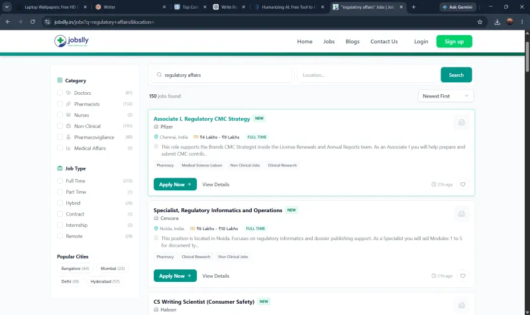Expand the browser tab search chevron
Viewport: 530px width, 315px height.
tap(7, 7)
